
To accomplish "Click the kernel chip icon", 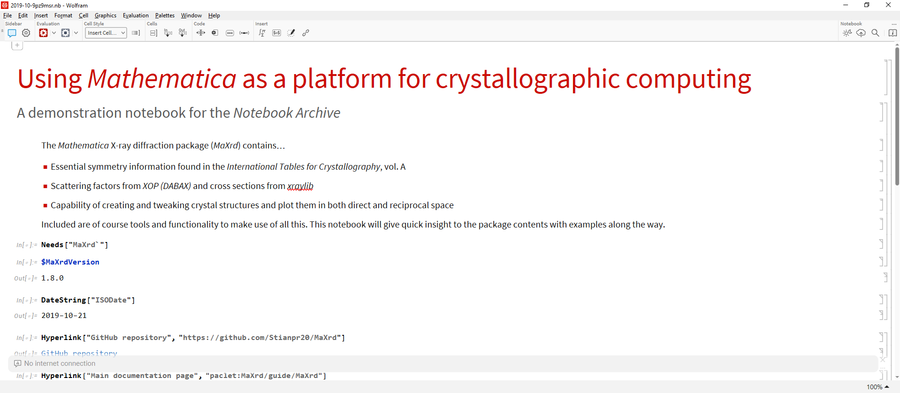I will tap(66, 33).
